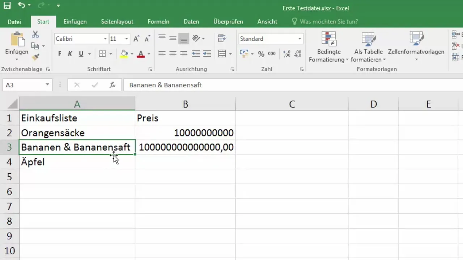Click the fx insert function icon
The image size is (463, 260).
[x=112, y=85]
